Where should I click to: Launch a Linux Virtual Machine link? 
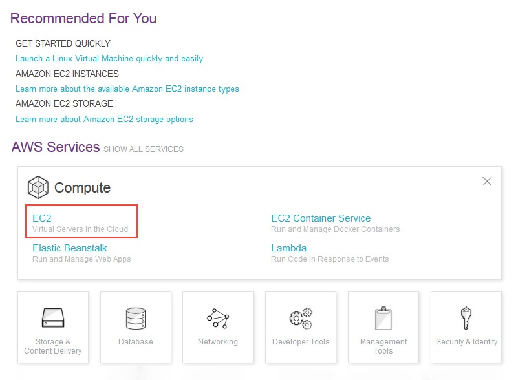point(109,59)
